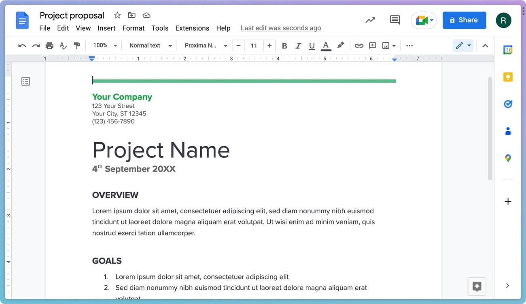Select the Paint format roller icon

click(x=77, y=46)
